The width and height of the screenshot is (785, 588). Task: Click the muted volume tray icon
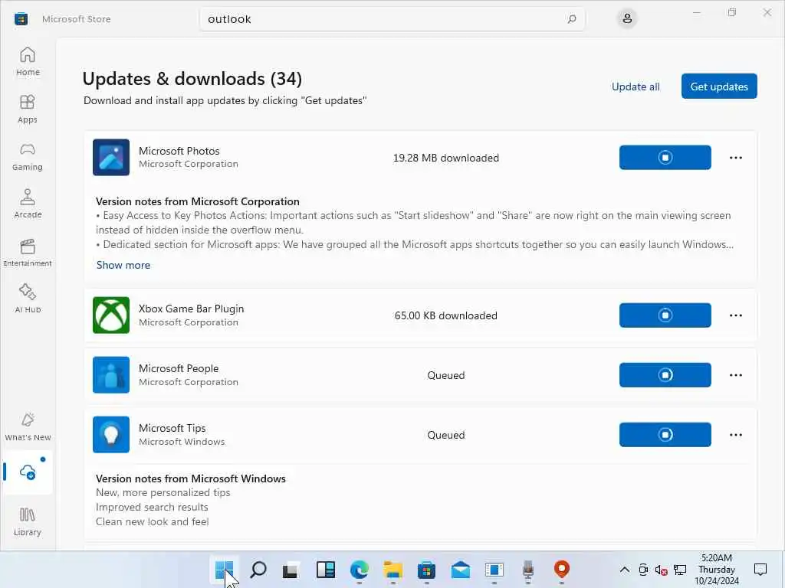click(661, 570)
